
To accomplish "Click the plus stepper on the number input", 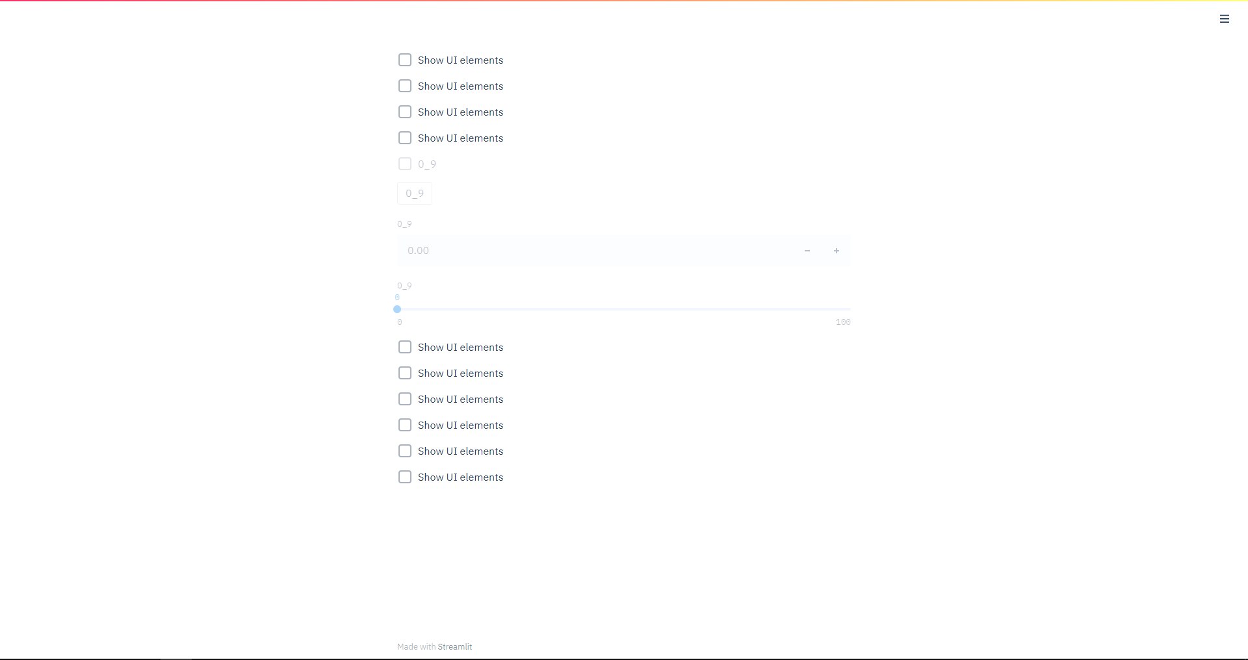I will click(836, 250).
